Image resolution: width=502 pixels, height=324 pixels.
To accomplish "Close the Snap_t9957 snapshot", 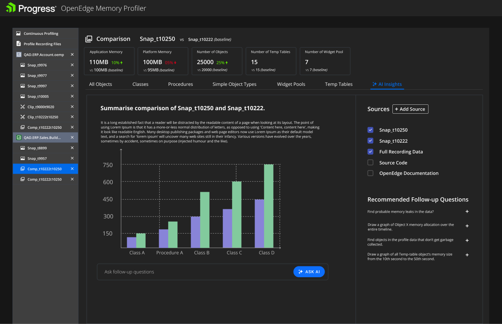I will pyautogui.click(x=72, y=158).
